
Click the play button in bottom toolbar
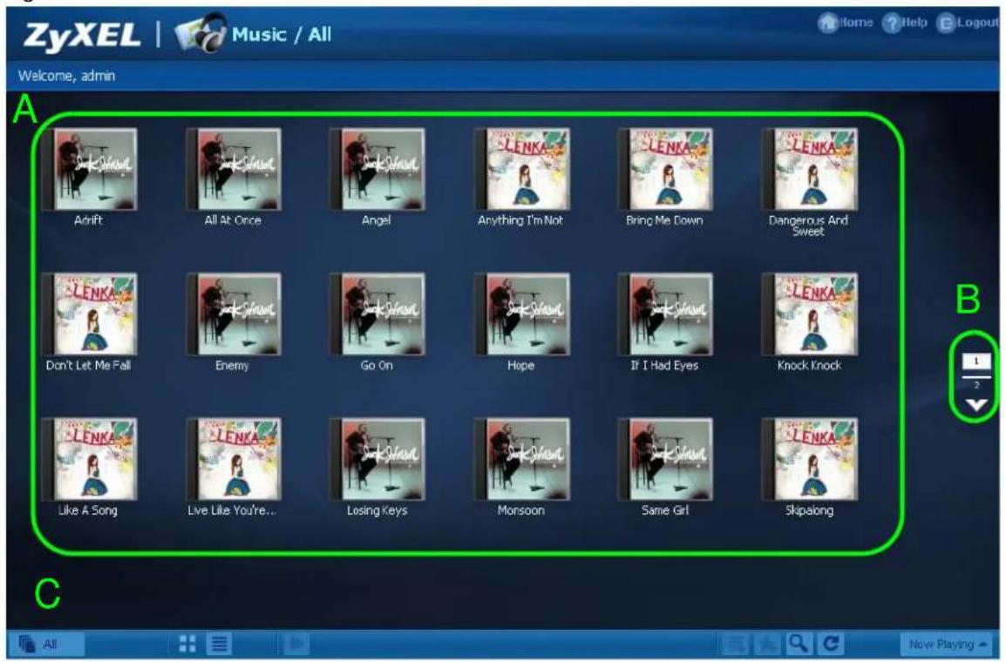[x=296, y=644]
